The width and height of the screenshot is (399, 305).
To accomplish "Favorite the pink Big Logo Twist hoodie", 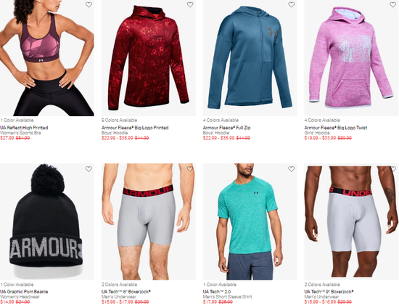I will (x=392, y=4).
